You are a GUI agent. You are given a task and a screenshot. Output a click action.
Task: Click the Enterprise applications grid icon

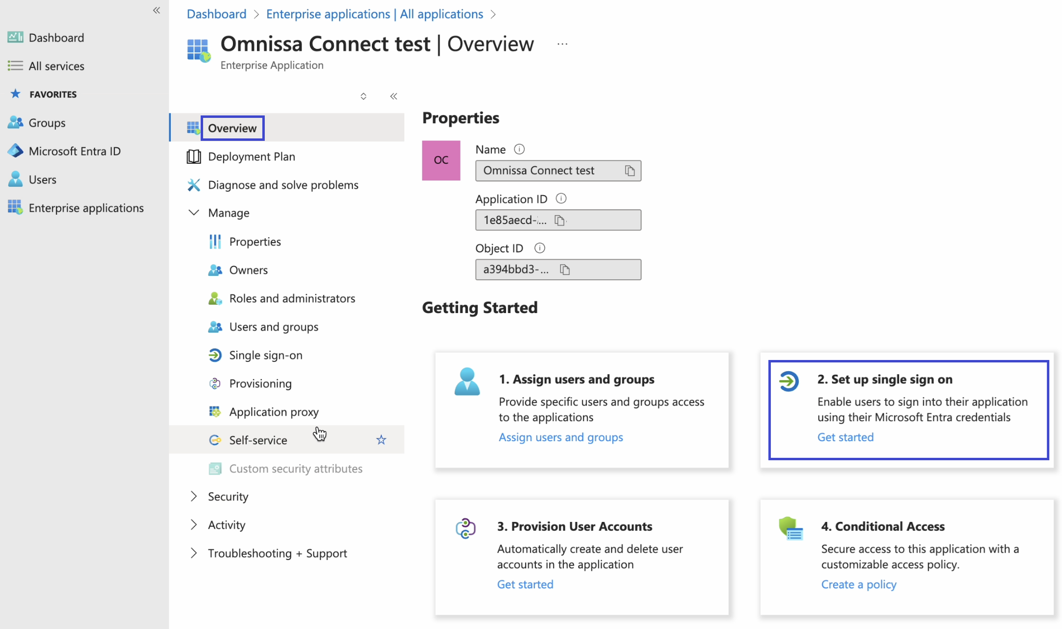[15, 207]
